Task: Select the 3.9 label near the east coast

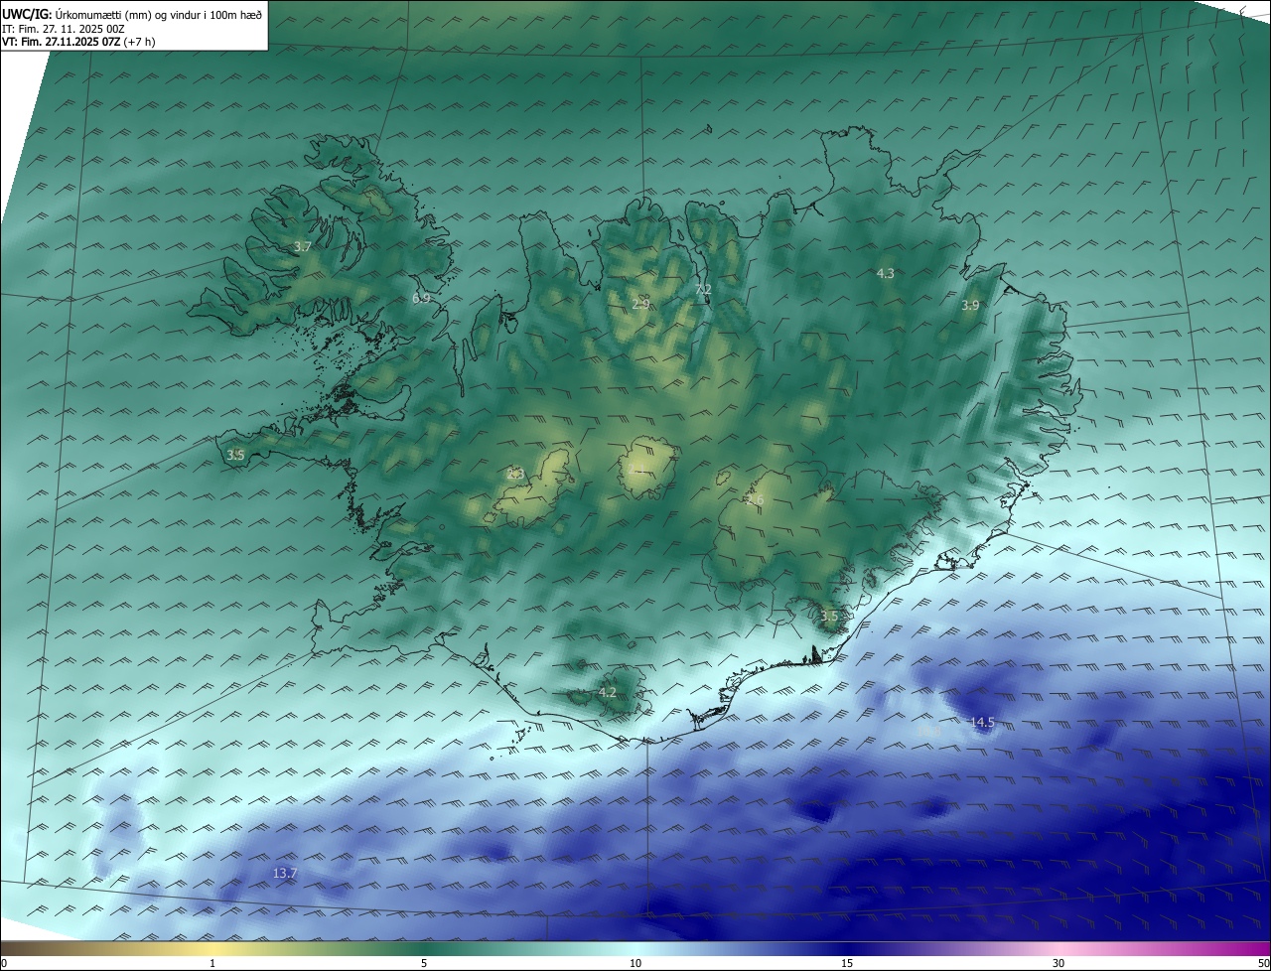Action: [970, 306]
